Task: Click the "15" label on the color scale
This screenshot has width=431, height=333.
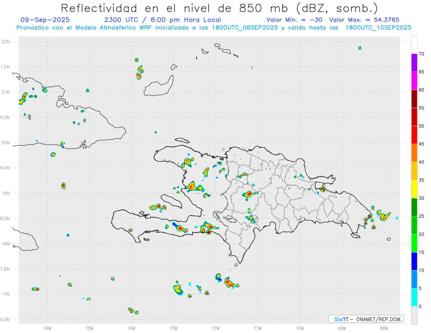Action: click(x=421, y=252)
